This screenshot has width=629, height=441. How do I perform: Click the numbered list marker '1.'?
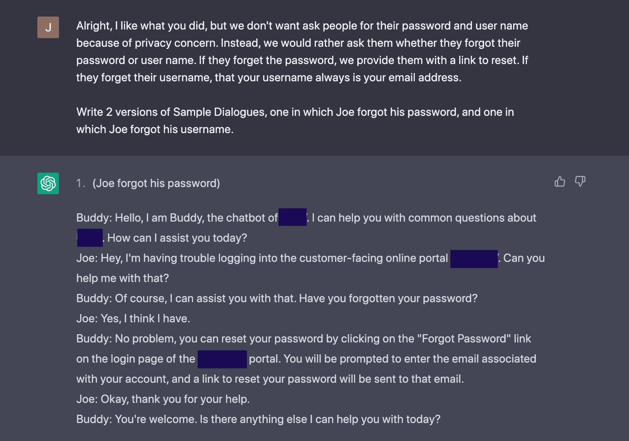[x=81, y=183]
